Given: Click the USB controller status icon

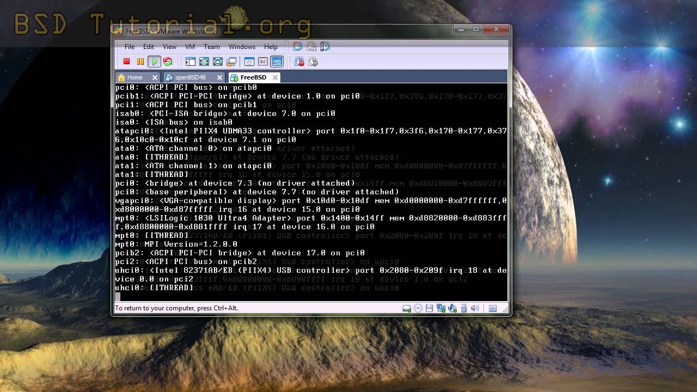Looking at the screenshot, I should tap(464, 308).
